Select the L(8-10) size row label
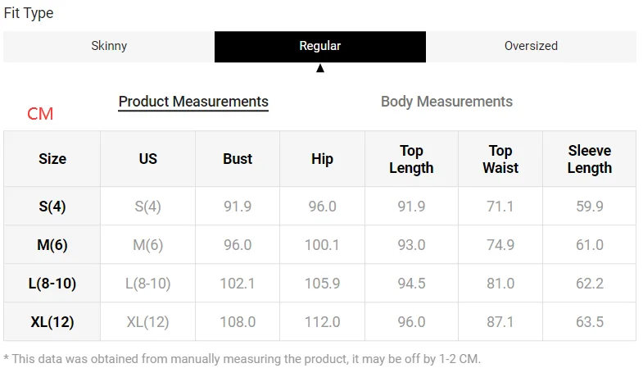This screenshot has width=643, height=368. [x=52, y=284]
